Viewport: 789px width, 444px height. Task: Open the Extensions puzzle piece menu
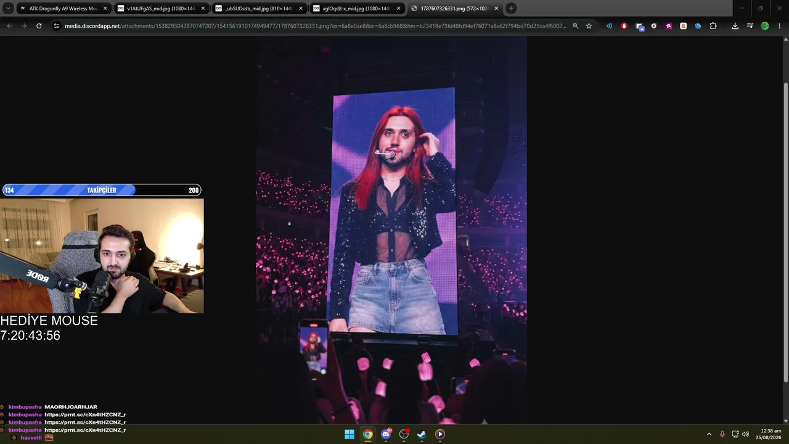coord(713,26)
